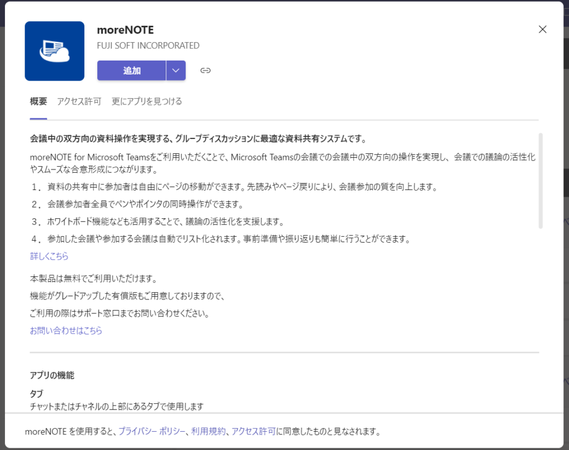
Task: Click list item 2 about ペンやポインタ
Action: (138, 204)
